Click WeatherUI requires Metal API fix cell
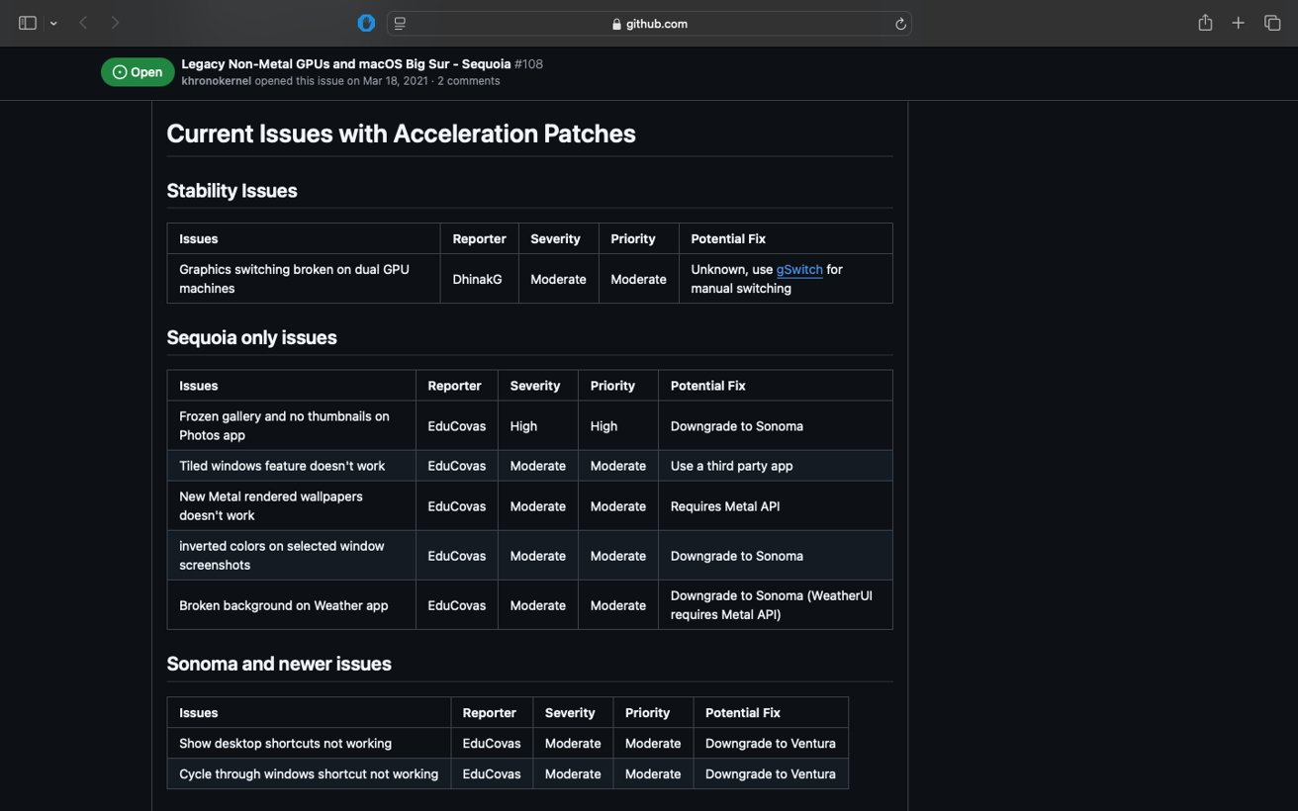This screenshot has width=1298, height=811. point(775,604)
